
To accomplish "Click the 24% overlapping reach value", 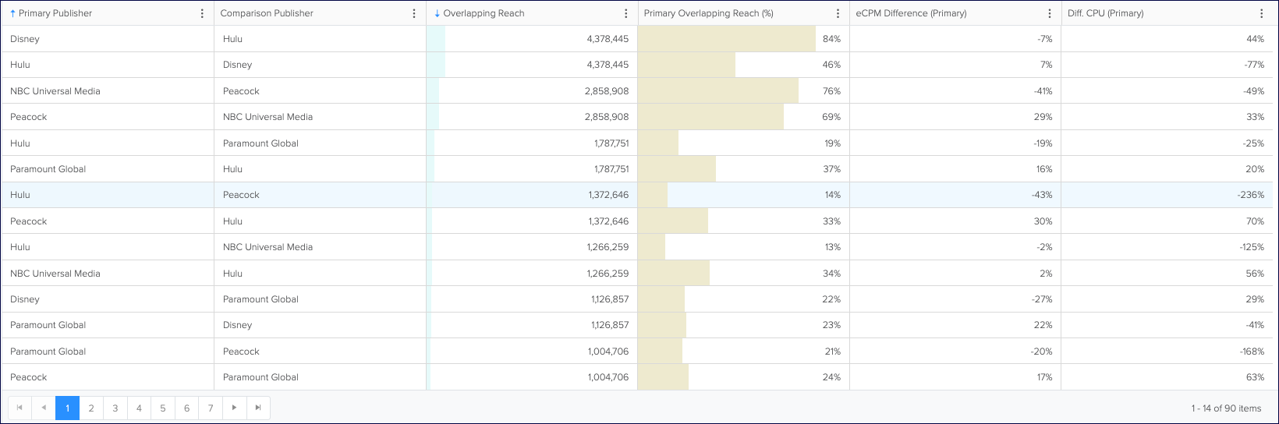I will pyautogui.click(x=832, y=377).
